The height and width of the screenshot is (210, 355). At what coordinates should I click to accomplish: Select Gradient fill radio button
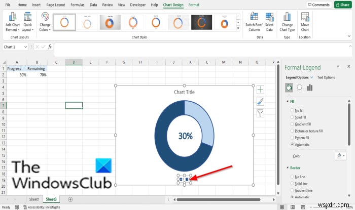292,124
